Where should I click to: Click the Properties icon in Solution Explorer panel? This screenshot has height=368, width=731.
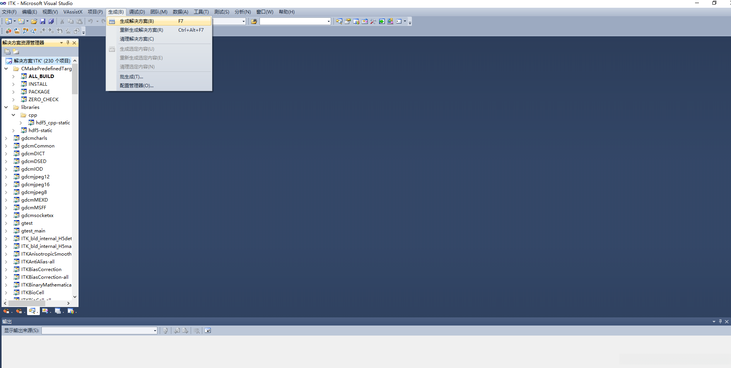click(x=7, y=51)
